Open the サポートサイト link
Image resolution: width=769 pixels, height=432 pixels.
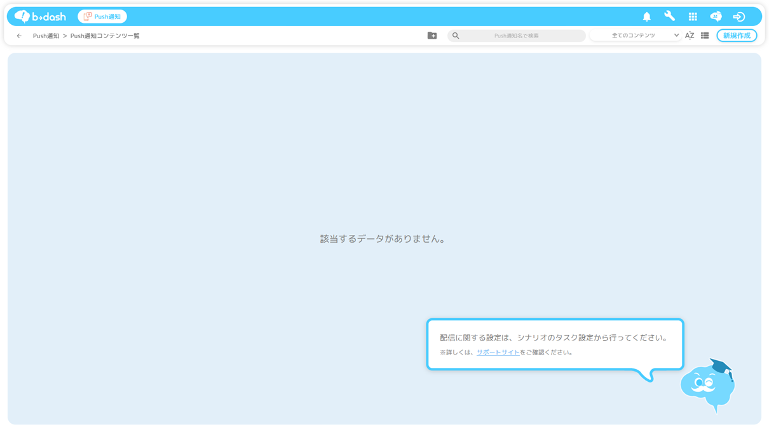click(x=498, y=353)
